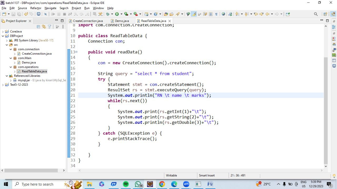This screenshot has width=337, height=189.
Task: Click the Back navigation arrow icon
Action: coord(267,14)
